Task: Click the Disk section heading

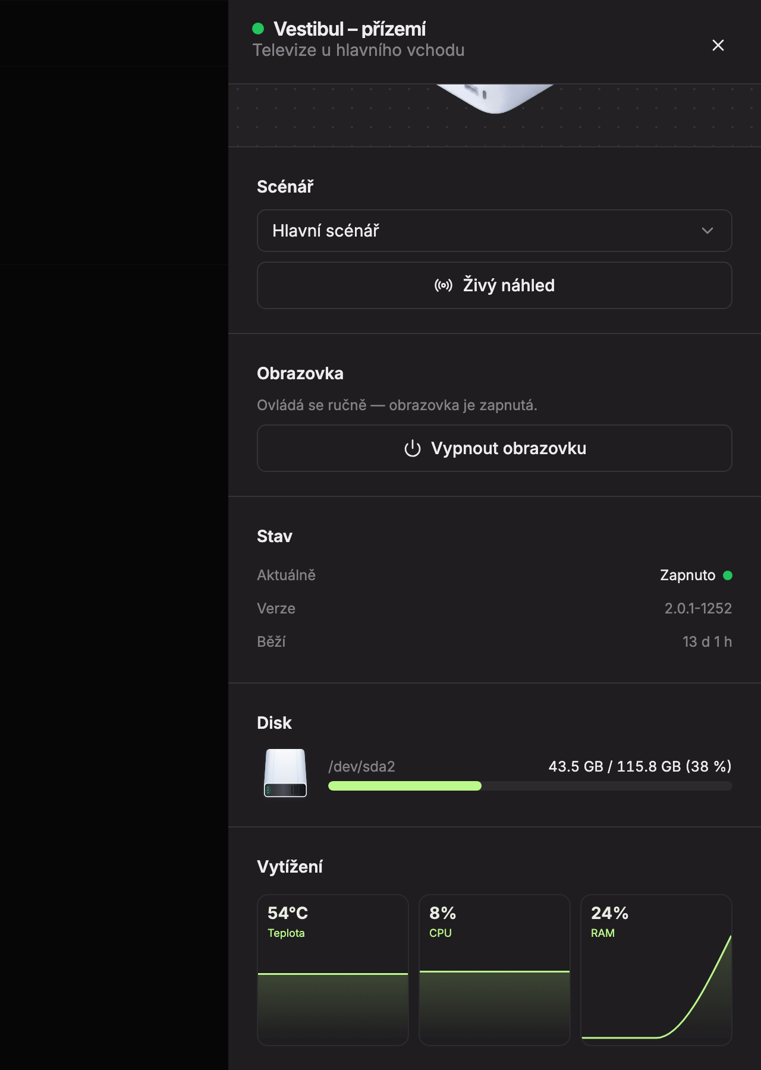Action: (x=274, y=723)
